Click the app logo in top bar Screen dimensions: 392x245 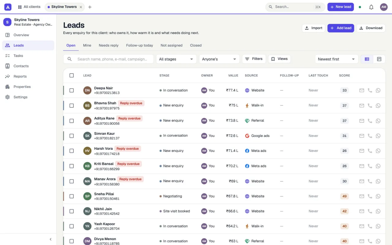[x=8, y=7]
